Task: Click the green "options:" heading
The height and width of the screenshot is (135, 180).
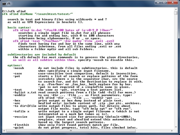Action: click(x=15, y=65)
